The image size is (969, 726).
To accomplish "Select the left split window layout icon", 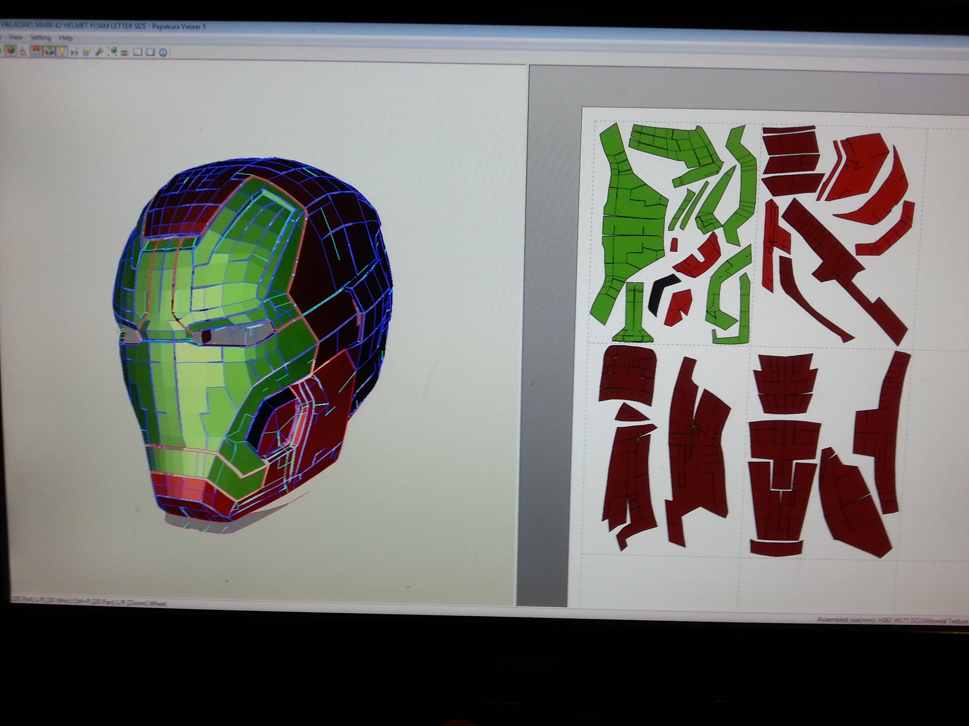I will pyautogui.click(x=137, y=52).
